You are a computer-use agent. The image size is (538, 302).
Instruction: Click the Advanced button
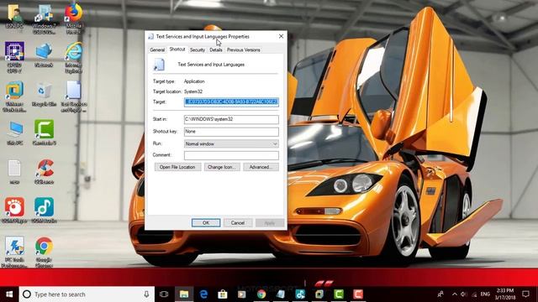click(261, 167)
